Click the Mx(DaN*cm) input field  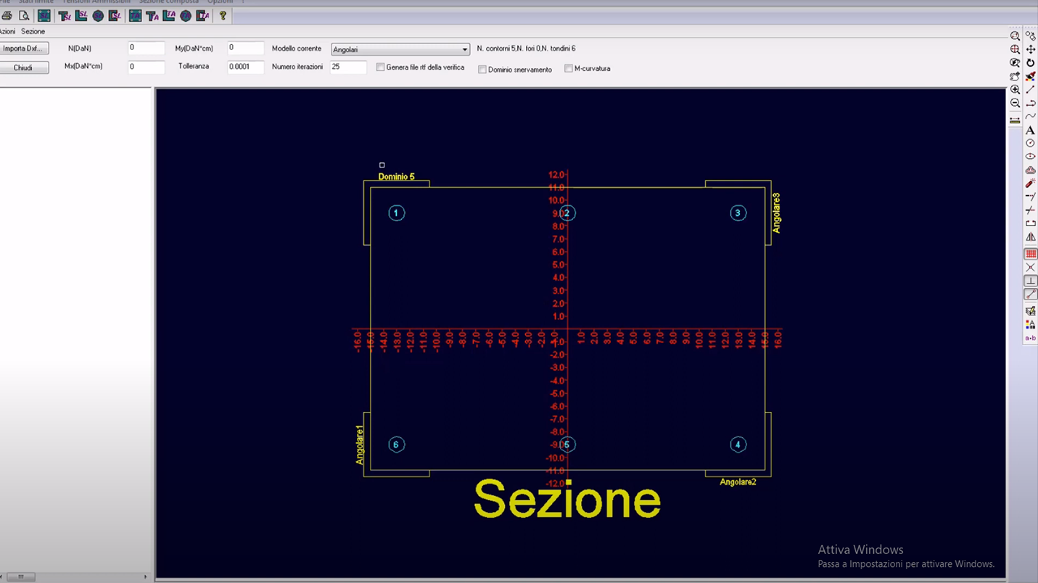(147, 67)
